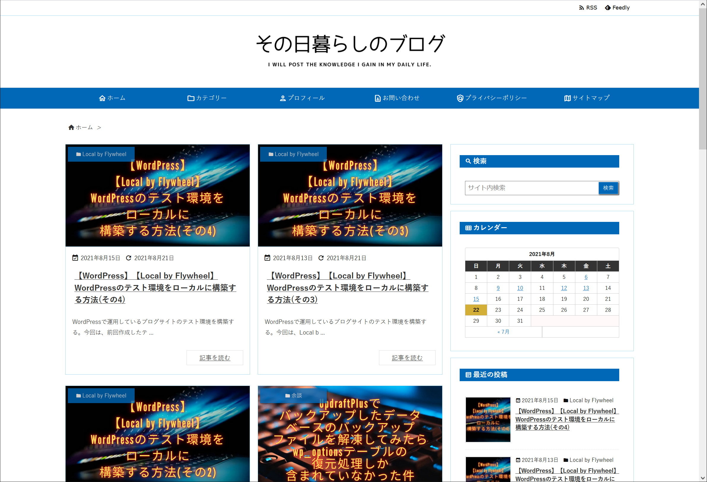
Task: Go to ホーム in navigation bar
Action: [x=112, y=98]
